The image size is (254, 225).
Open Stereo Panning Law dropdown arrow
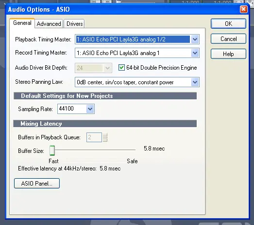click(195, 82)
